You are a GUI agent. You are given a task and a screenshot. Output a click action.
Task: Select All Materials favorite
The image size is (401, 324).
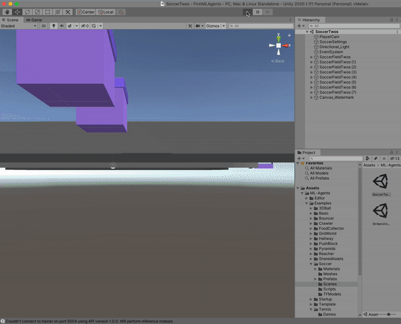(x=321, y=168)
